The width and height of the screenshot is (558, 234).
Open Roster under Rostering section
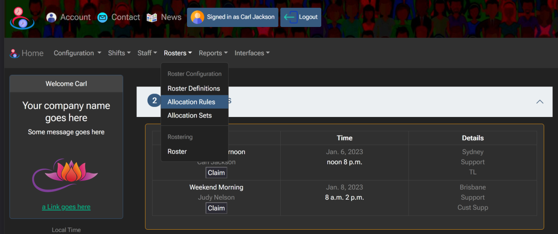pyautogui.click(x=177, y=151)
